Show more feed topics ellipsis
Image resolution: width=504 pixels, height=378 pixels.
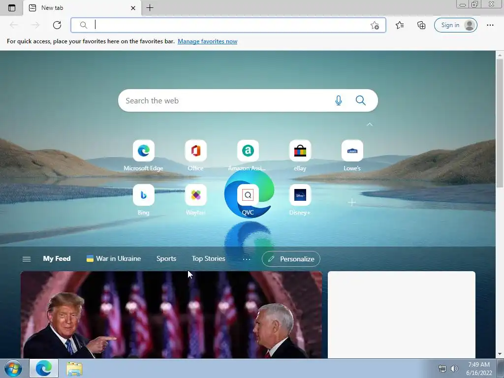click(247, 259)
